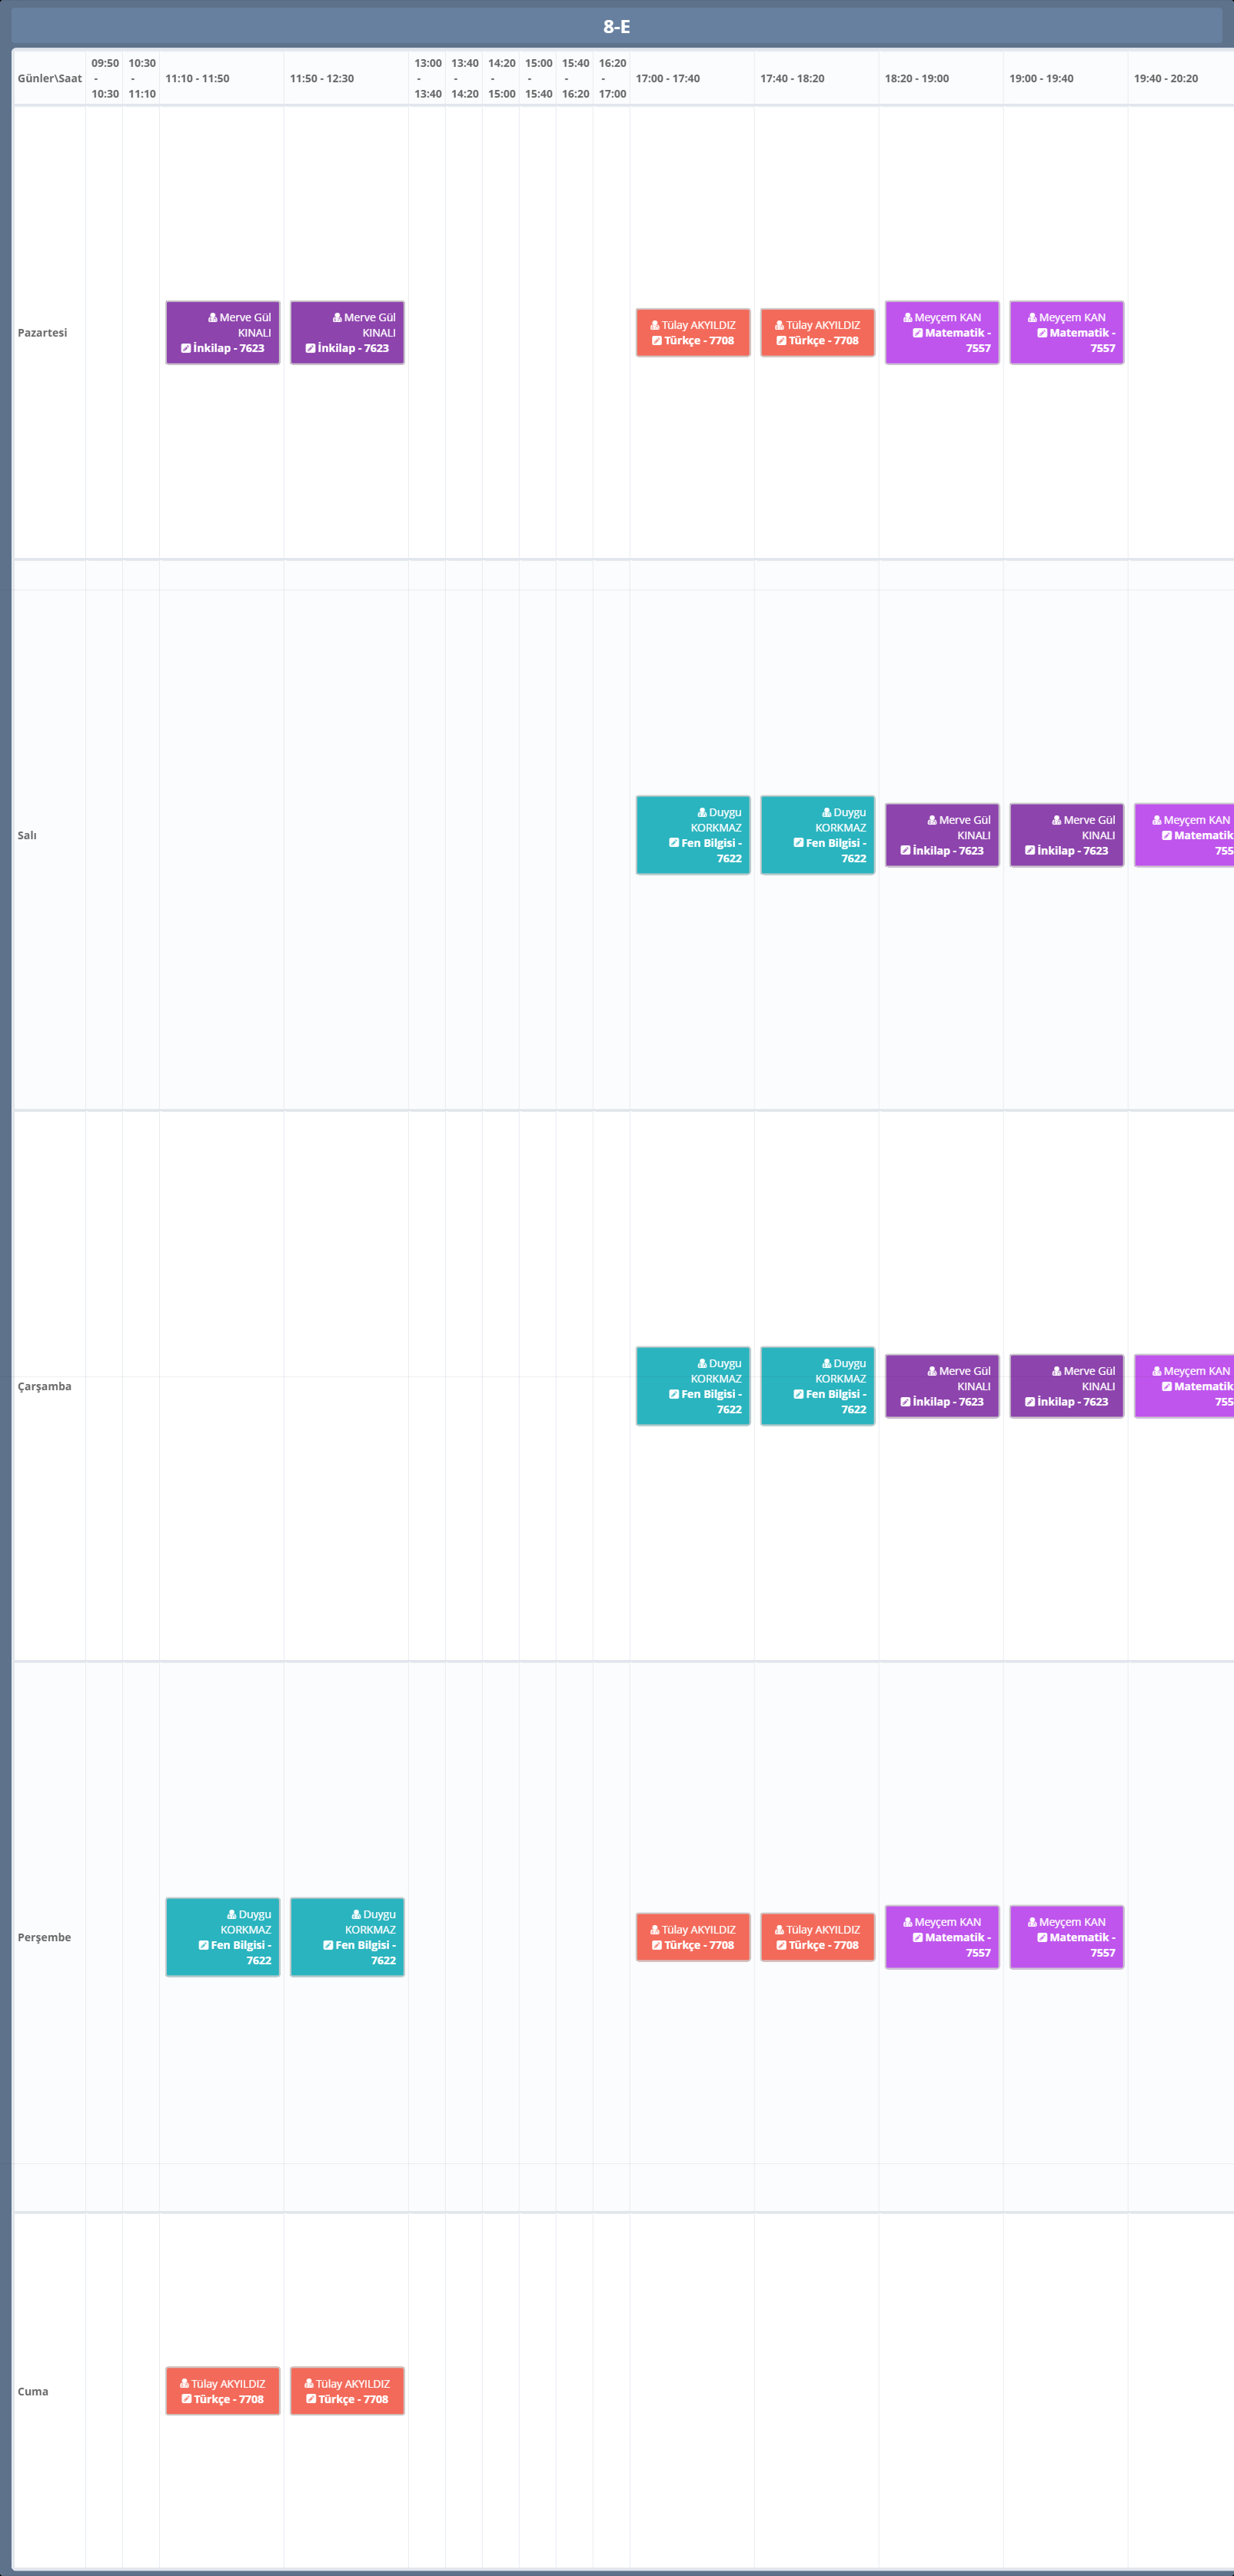Open Friday 11:10 Türkçe lesson card

click(222, 2391)
